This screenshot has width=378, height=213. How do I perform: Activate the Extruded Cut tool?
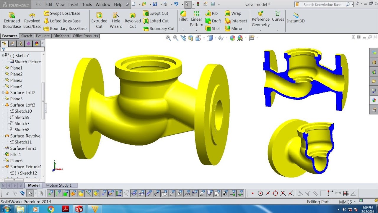(99, 20)
